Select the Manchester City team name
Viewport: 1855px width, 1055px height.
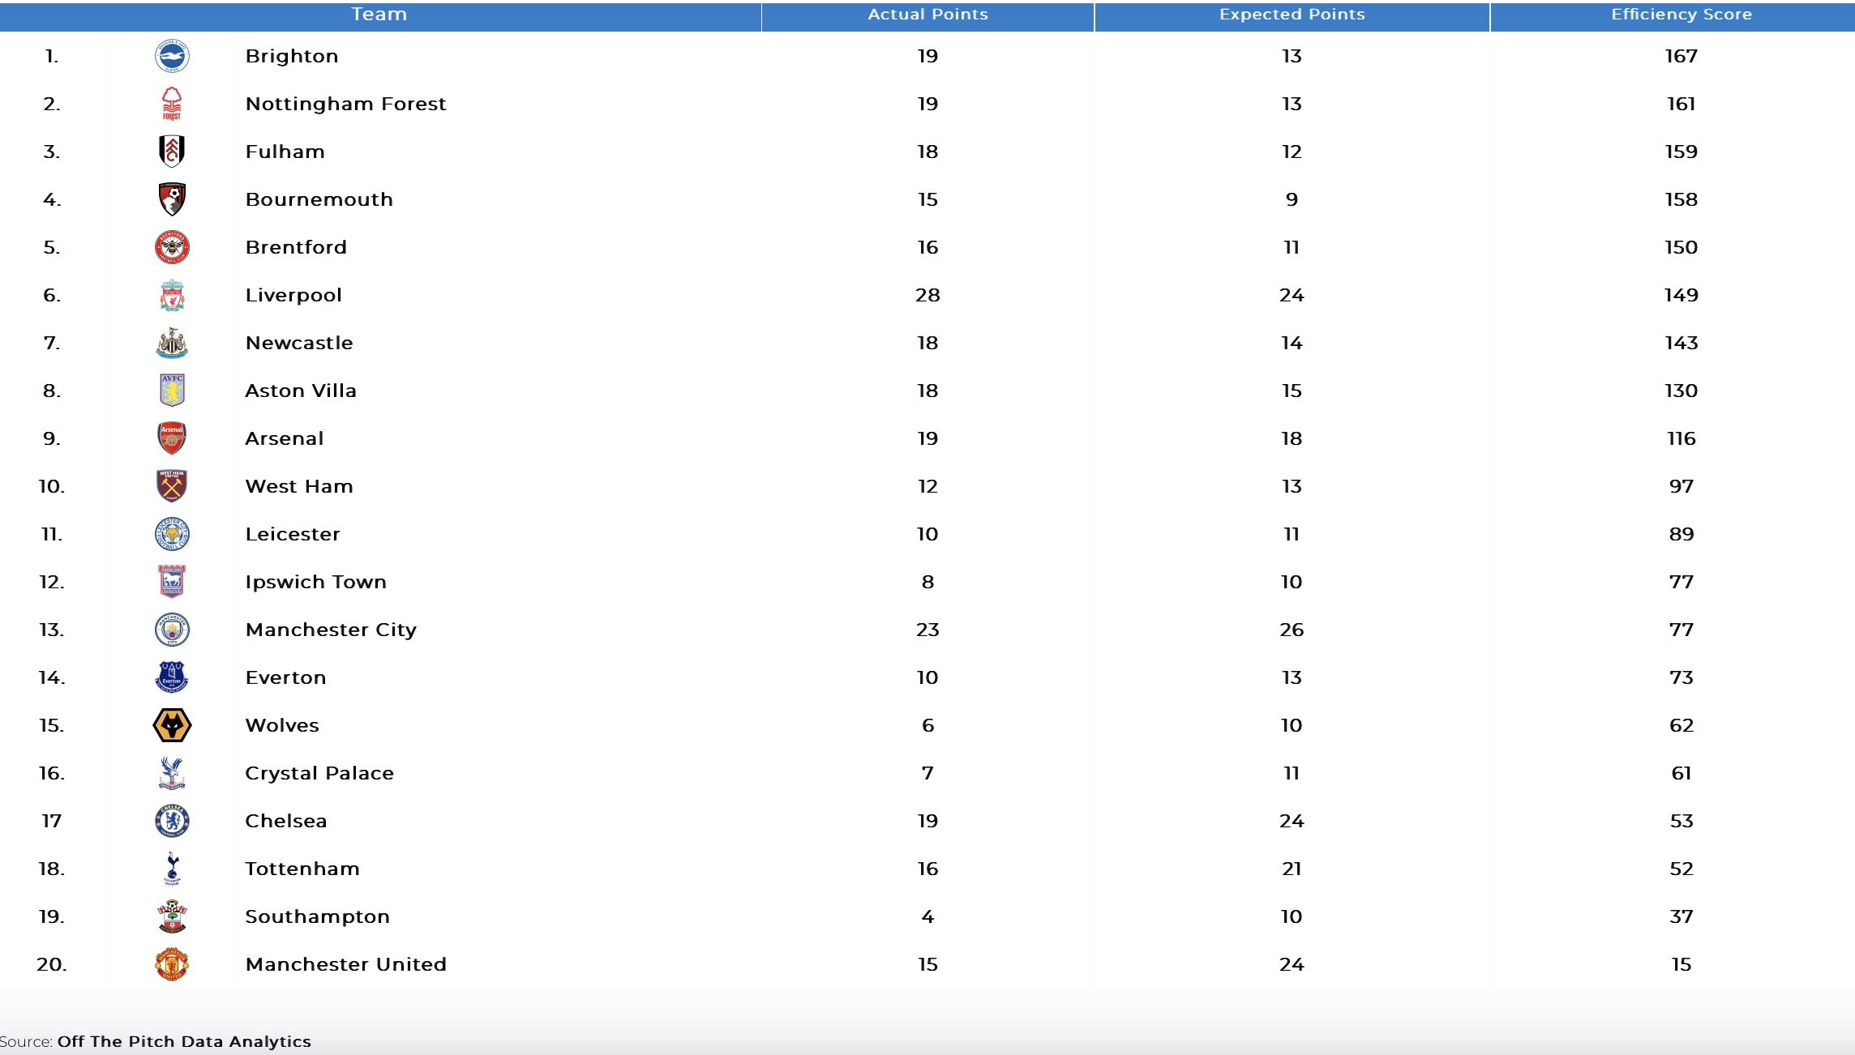pyautogui.click(x=331, y=630)
